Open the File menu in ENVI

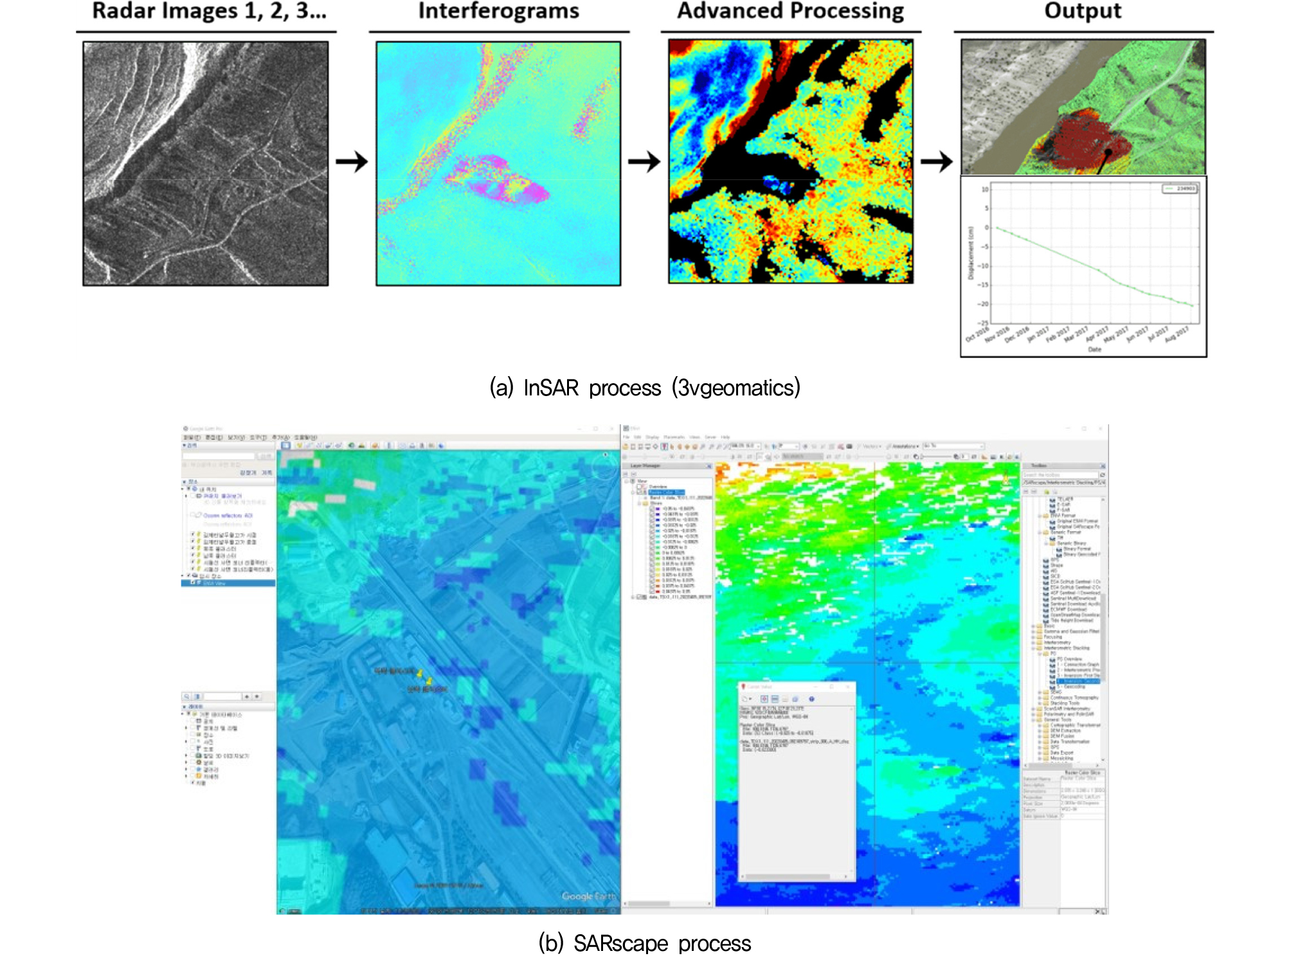pos(626,437)
